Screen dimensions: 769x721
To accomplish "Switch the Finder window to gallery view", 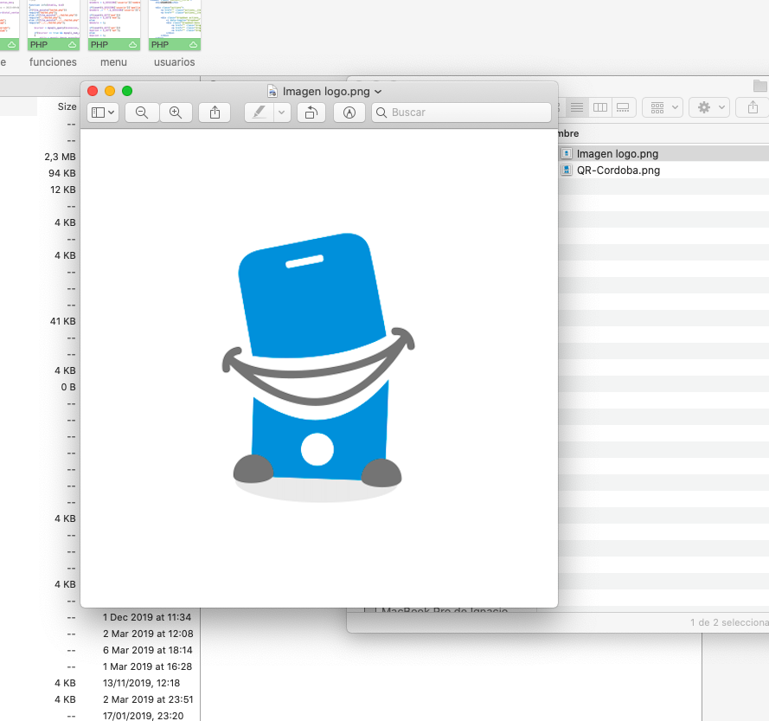I will click(623, 107).
